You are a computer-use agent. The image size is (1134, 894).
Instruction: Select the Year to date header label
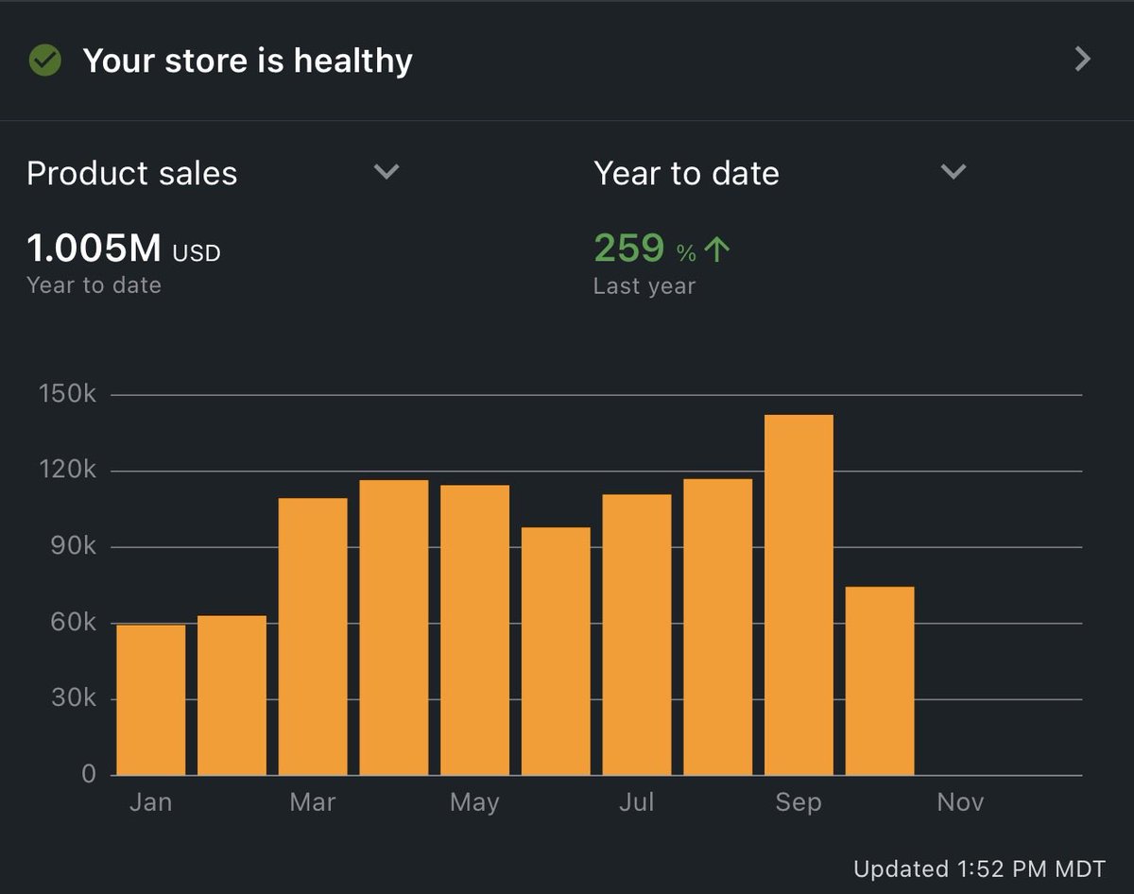coord(686,174)
